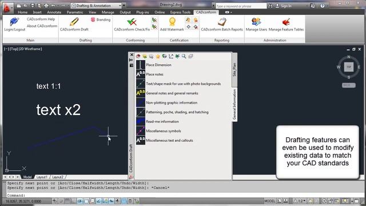Click the Help question mark icon
Image resolution: width=366 pixels, height=206 pixels.
tap(323, 6)
